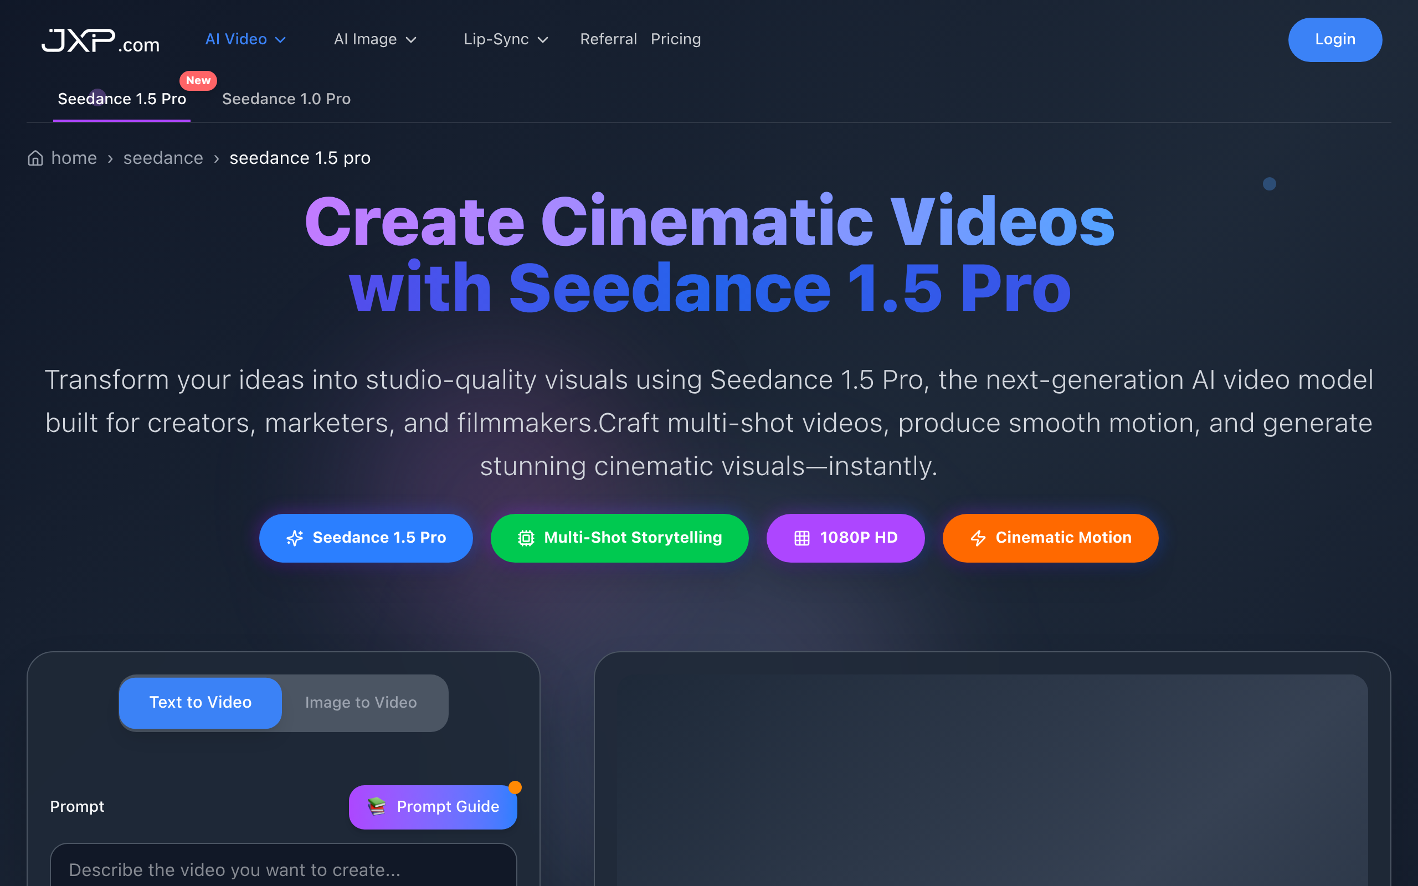Click the chip icon on Multi-Shot Storytelling badge
Image resolution: width=1418 pixels, height=886 pixels.
click(526, 538)
